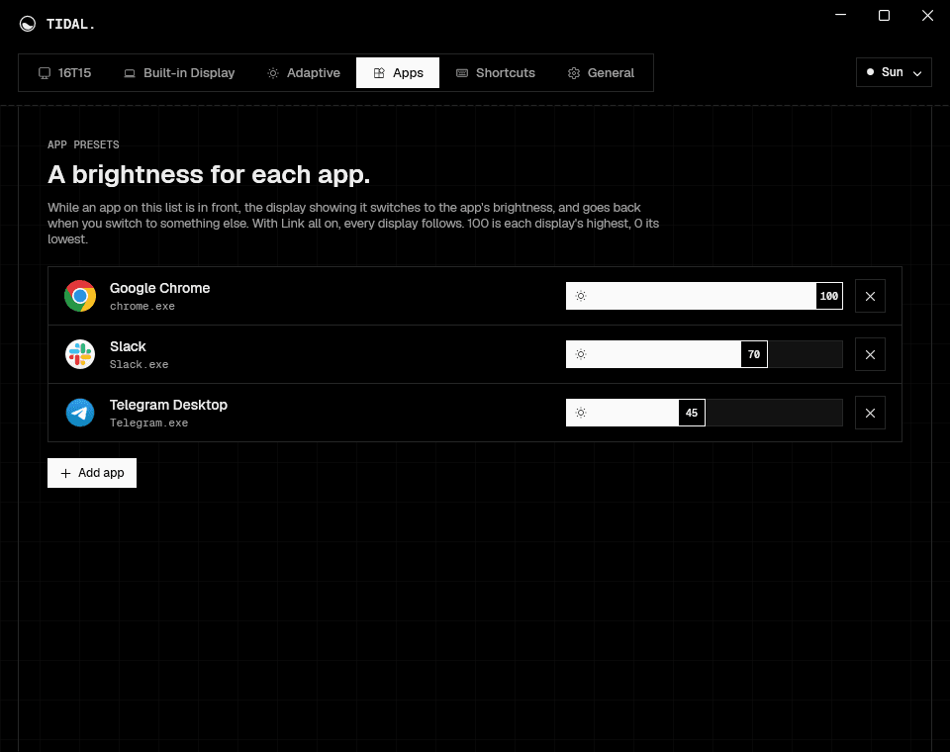The width and height of the screenshot is (950, 752).
Task: Click the sun icon in Telegram's brightness slider
Action: coord(581,413)
